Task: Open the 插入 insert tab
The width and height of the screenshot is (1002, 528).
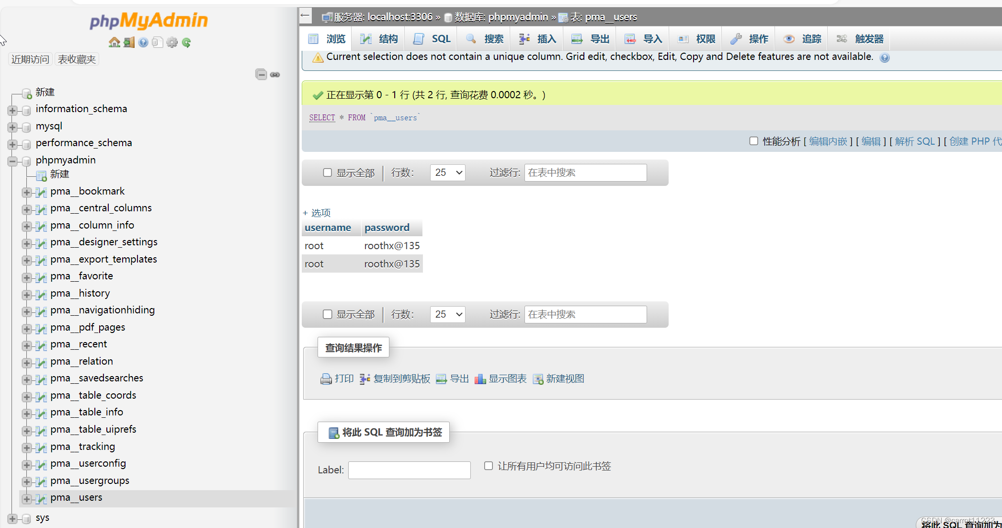Action: (x=537, y=39)
